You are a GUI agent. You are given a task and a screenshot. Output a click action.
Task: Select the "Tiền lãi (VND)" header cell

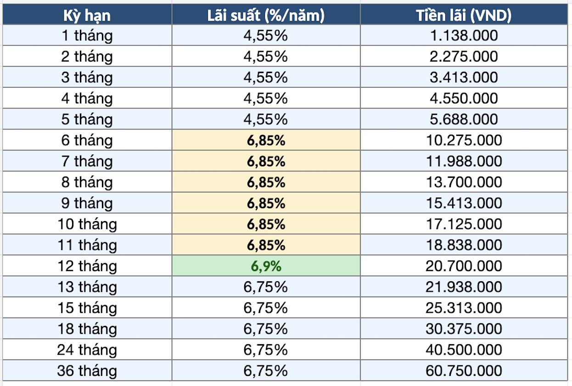pyautogui.click(x=464, y=14)
